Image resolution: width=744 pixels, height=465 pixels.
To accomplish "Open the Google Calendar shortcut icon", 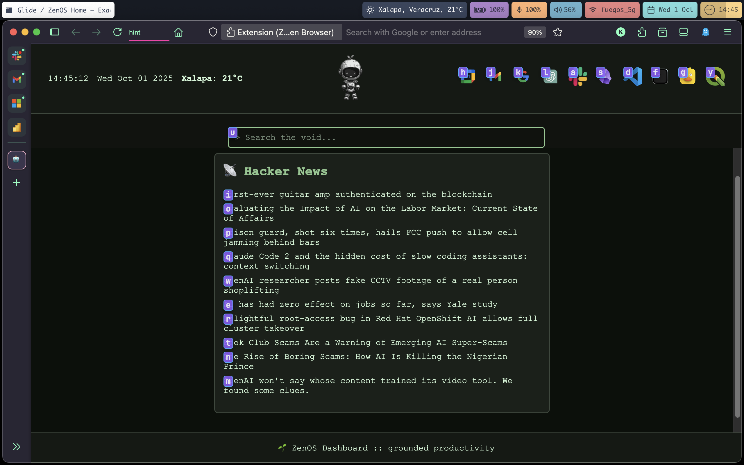I will 468,76.
